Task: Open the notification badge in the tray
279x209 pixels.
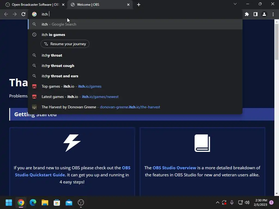Action: [x=271, y=202]
